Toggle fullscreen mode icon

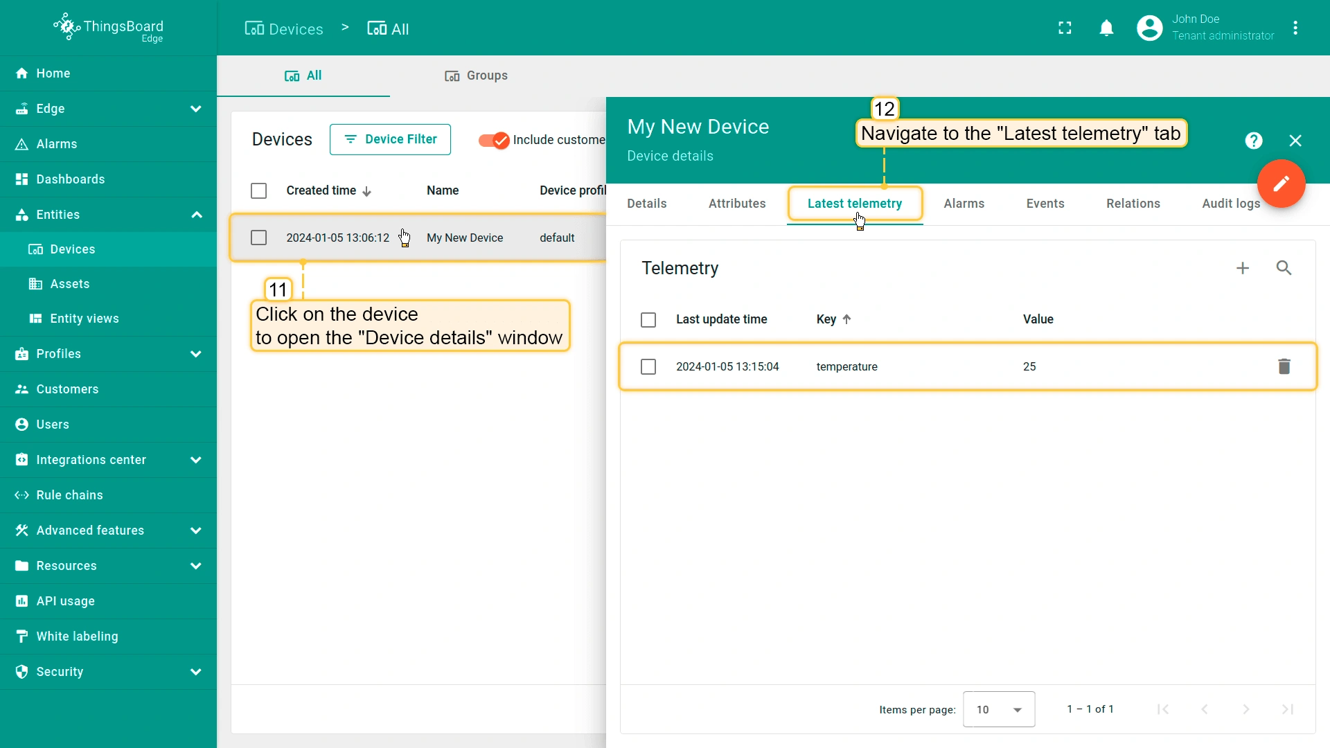[1065, 28]
